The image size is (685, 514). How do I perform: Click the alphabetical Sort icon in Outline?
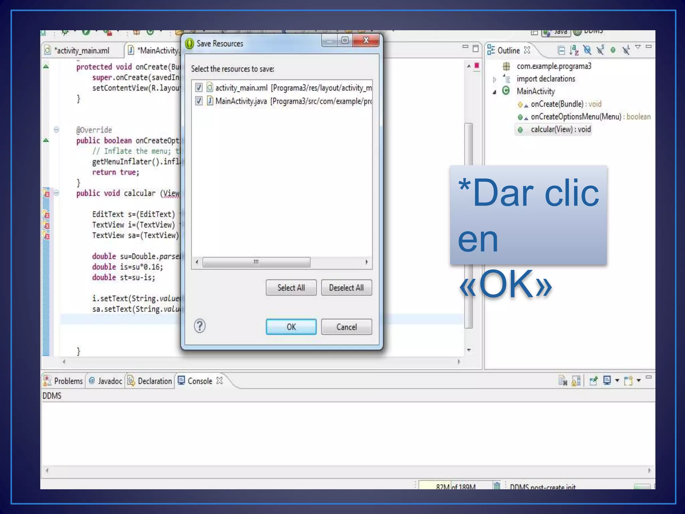tap(574, 50)
